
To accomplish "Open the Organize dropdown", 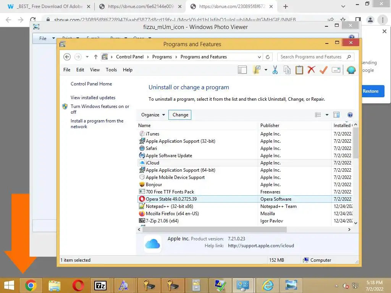I will coord(153,115).
